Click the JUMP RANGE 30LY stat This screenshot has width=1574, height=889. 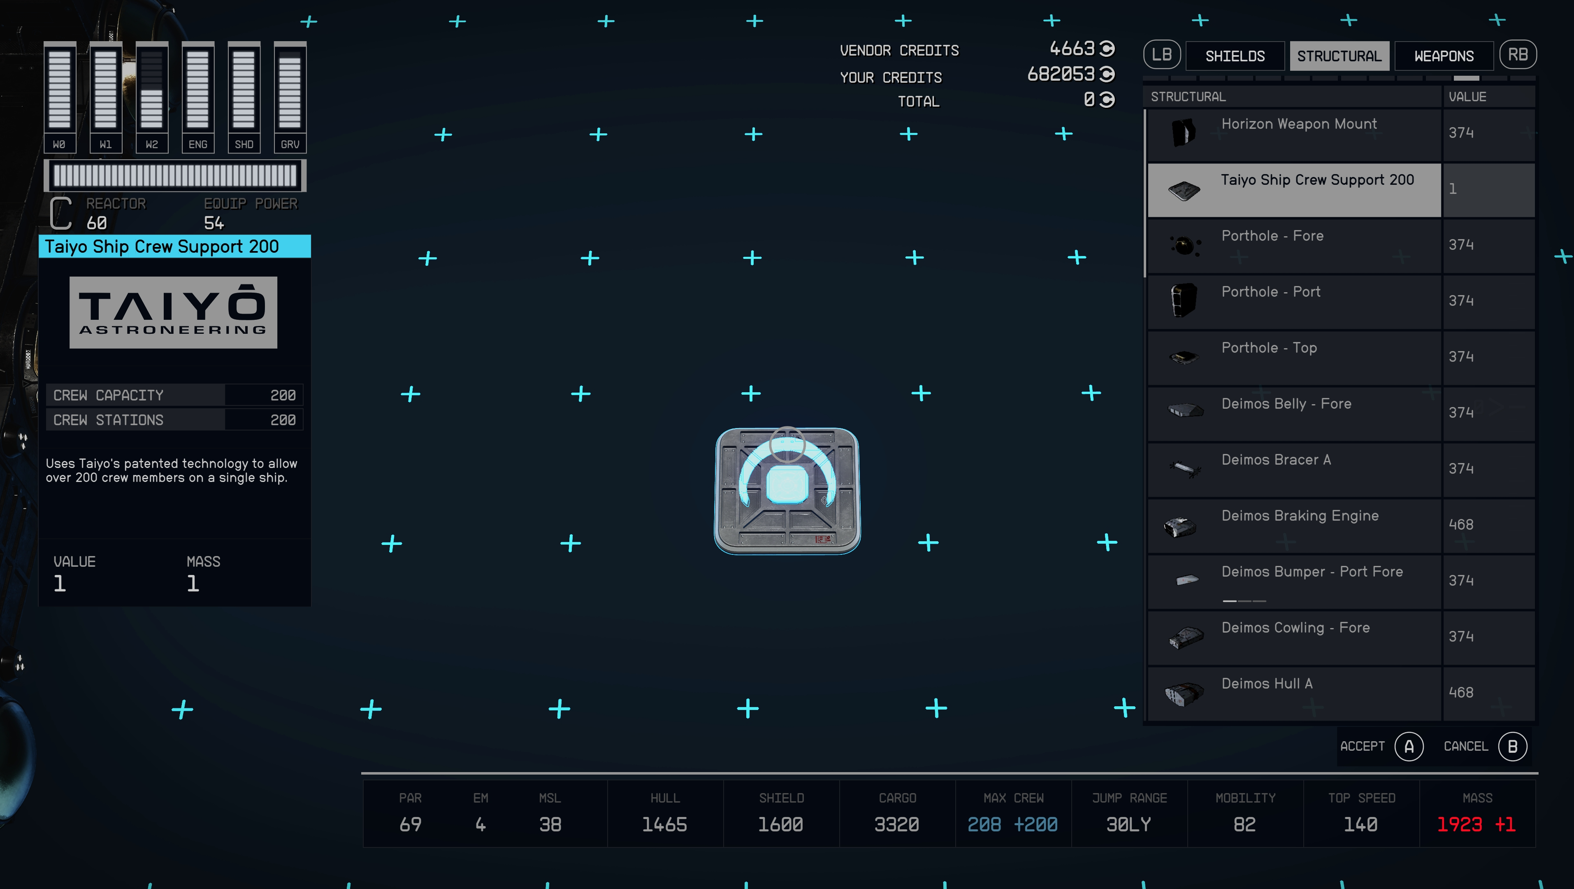[1129, 814]
